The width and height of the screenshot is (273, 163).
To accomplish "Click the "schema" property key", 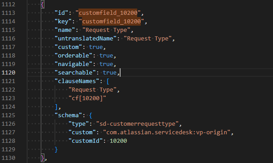I will (x=68, y=115).
